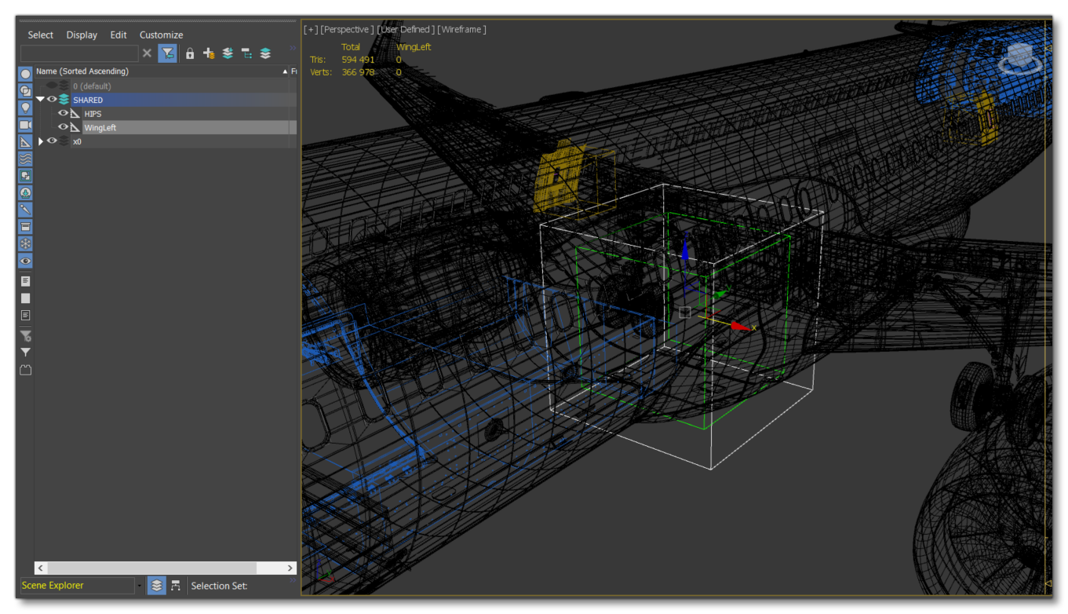Click the add-to-new-layer plus icon
The width and height of the screenshot is (1068, 614).
click(x=208, y=53)
